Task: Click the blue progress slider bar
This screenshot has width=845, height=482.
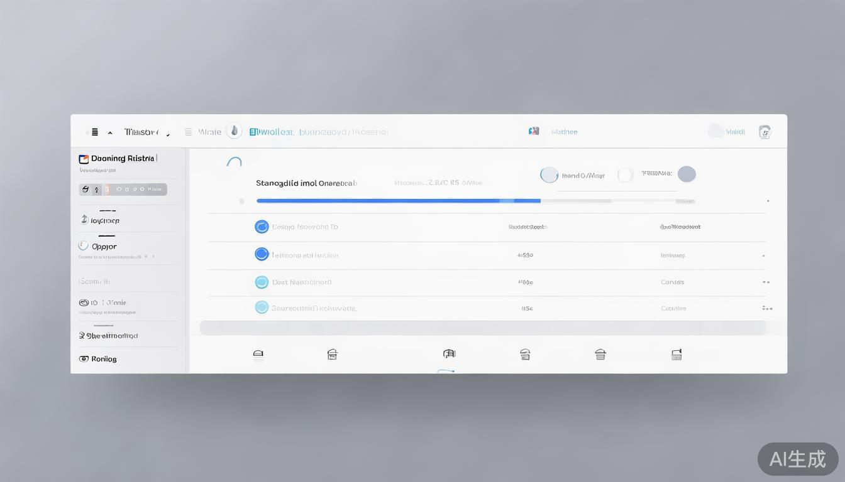Action: (x=398, y=201)
